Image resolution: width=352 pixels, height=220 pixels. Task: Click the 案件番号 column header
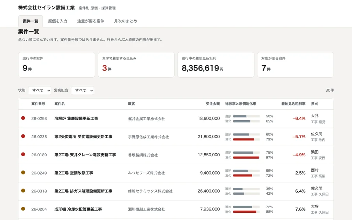tap(38, 104)
